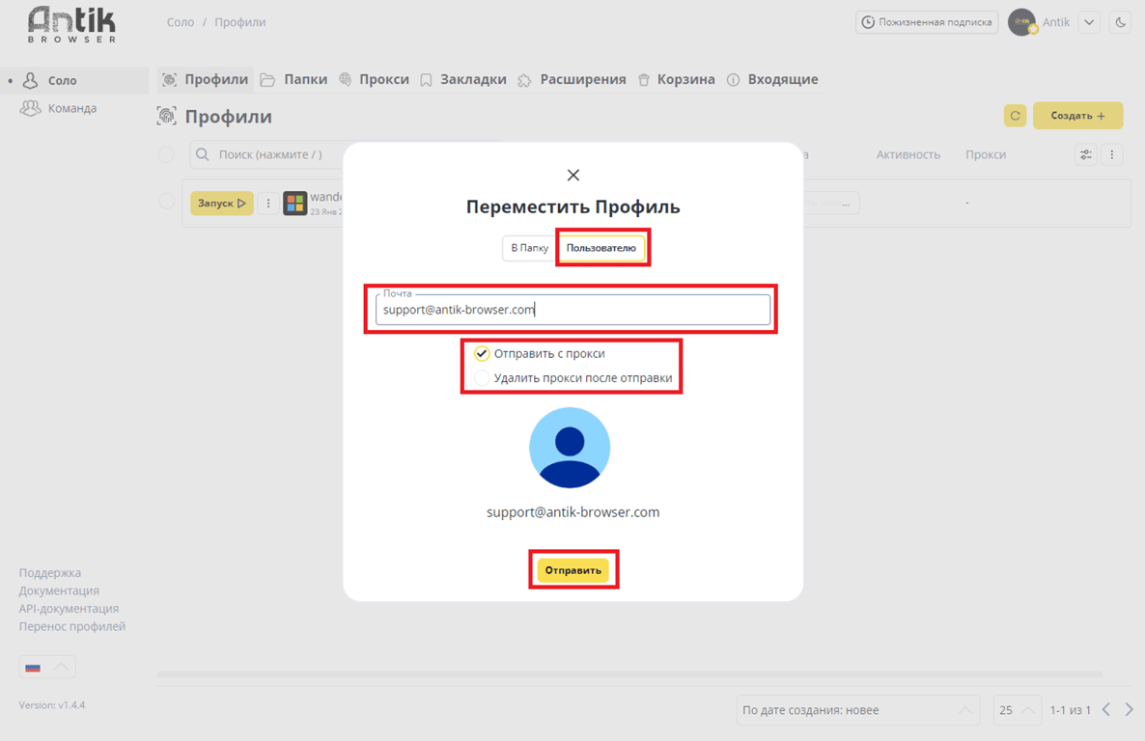Open the 'Папки' tab
This screenshot has height=741, width=1145.
(x=294, y=79)
